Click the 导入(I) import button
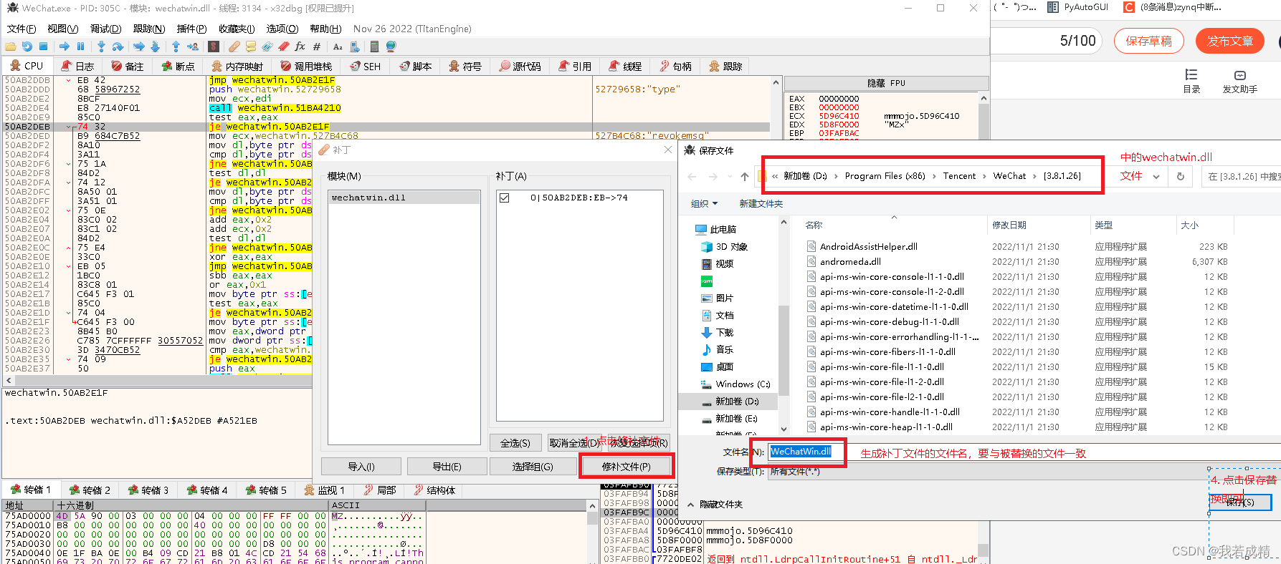The height and width of the screenshot is (564, 1281). click(x=361, y=467)
